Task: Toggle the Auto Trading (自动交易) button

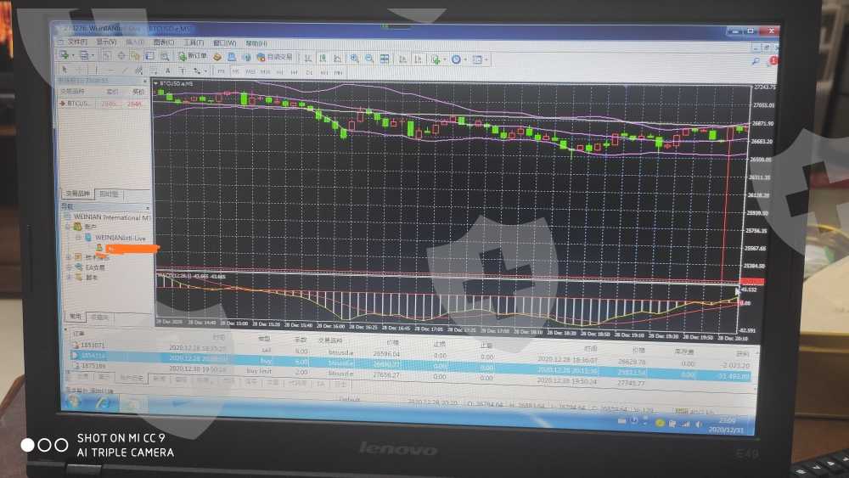Action: 274,58
